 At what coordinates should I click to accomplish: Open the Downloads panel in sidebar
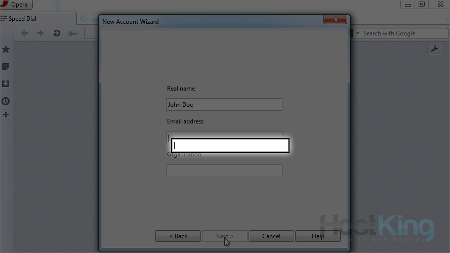(x=6, y=84)
